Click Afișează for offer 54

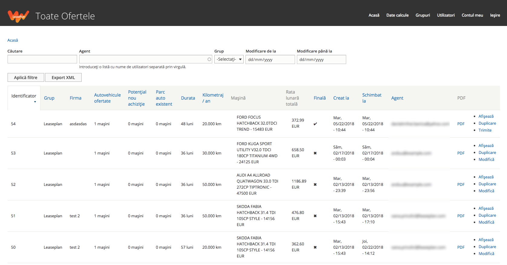(486, 116)
